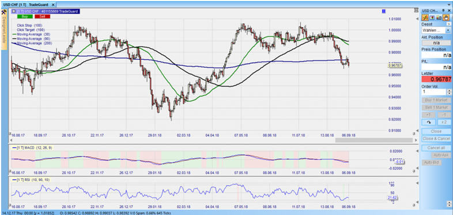Open the tab list arrow at window top-right
Viewport: 453px width, 215px height.
point(450,5)
